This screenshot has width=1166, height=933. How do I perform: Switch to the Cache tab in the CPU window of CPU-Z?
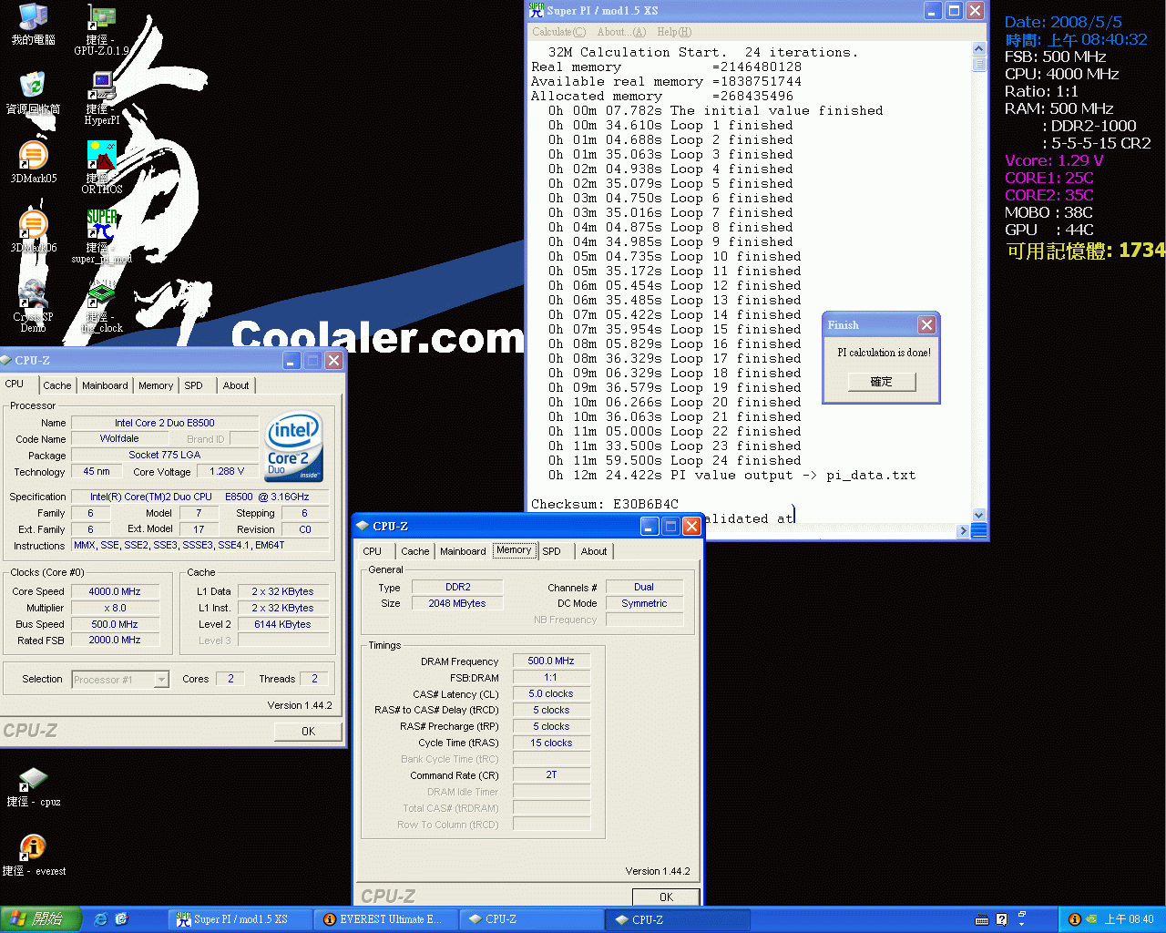pyautogui.click(x=56, y=385)
